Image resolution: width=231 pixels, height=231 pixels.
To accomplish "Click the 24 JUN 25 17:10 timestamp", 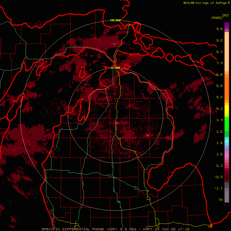I will point(172,229).
